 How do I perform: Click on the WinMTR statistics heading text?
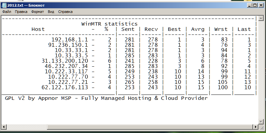[109, 24]
